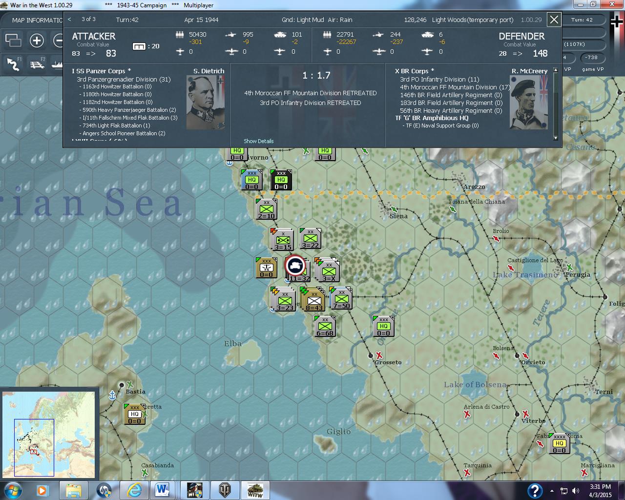Image resolution: width=625 pixels, height=500 pixels.
Task: Click R. McCreery commander portrait
Action: [528, 103]
